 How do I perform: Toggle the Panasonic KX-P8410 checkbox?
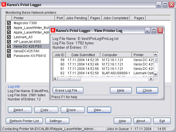9,56
